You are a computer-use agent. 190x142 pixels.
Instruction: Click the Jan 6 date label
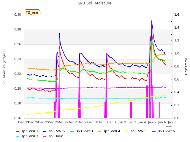point(162,122)
